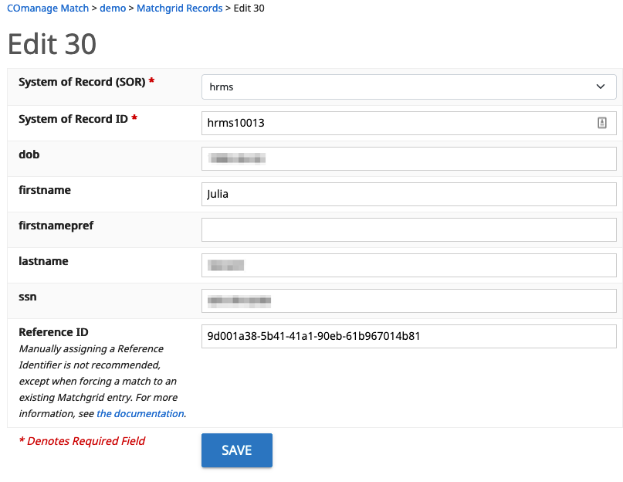Select the ssn input field

[x=408, y=300]
